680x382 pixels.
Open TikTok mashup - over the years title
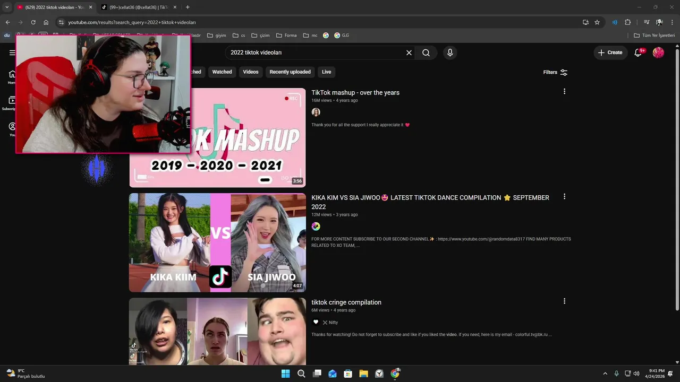click(355, 92)
